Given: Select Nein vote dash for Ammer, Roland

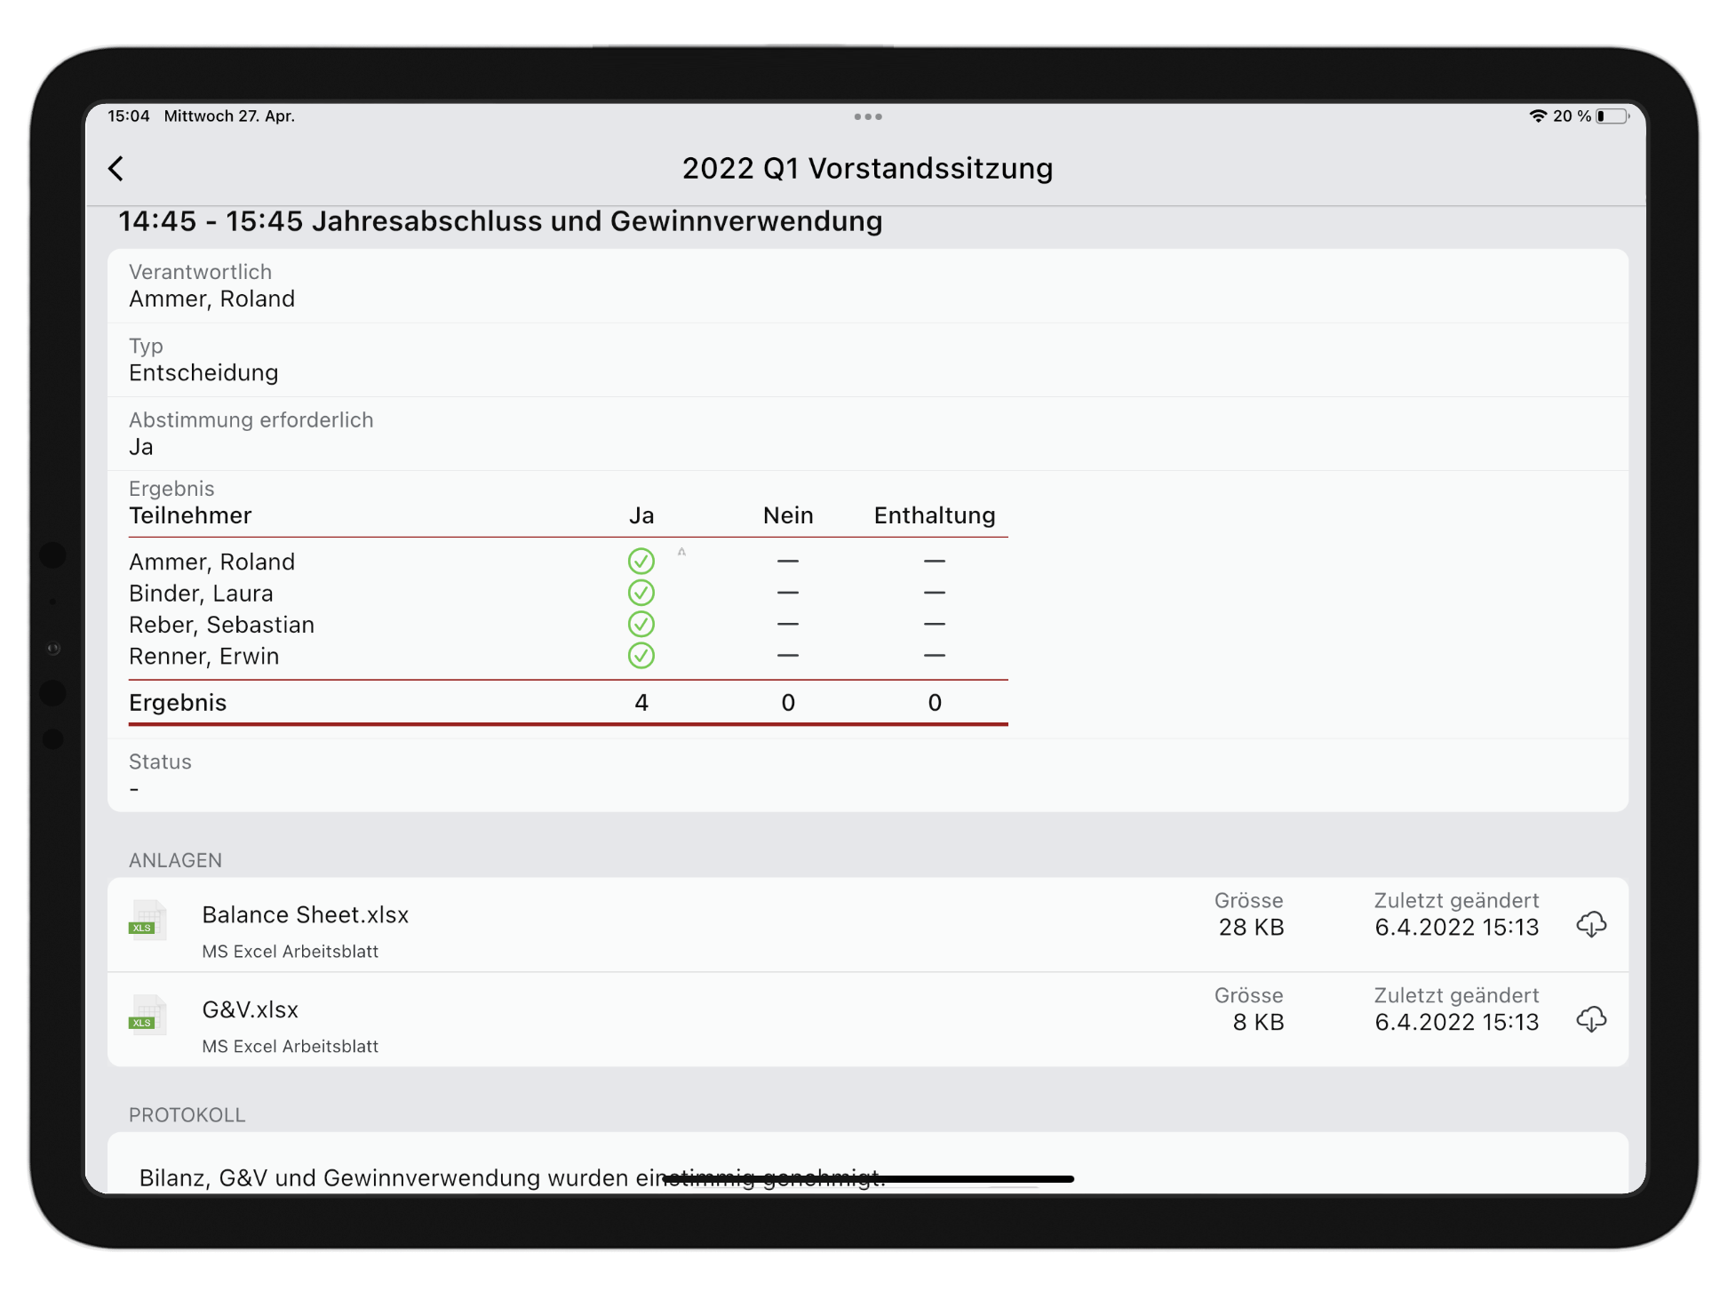Looking at the screenshot, I should [x=787, y=562].
